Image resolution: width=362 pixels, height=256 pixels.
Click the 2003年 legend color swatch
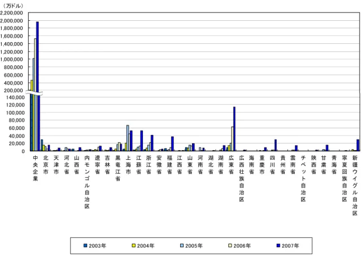click(x=85, y=246)
